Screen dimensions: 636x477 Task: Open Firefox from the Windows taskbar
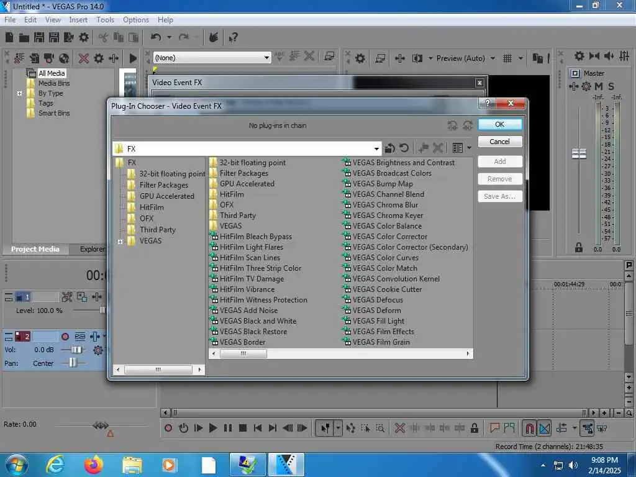pos(94,465)
